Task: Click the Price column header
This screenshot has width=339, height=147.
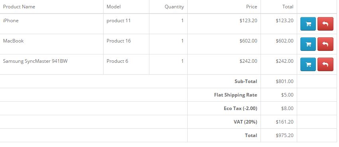Action: [x=252, y=7]
